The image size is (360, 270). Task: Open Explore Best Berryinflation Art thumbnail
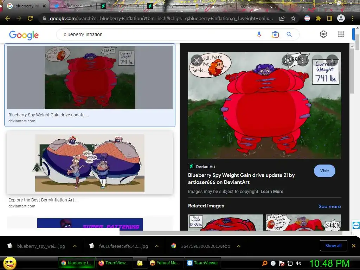tap(90, 163)
